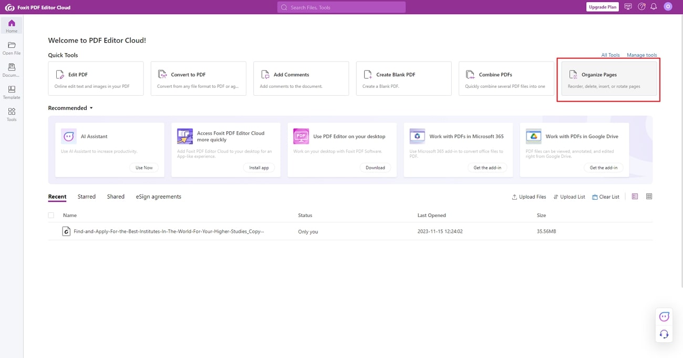
Task: Click the Status column header
Action: click(305, 215)
